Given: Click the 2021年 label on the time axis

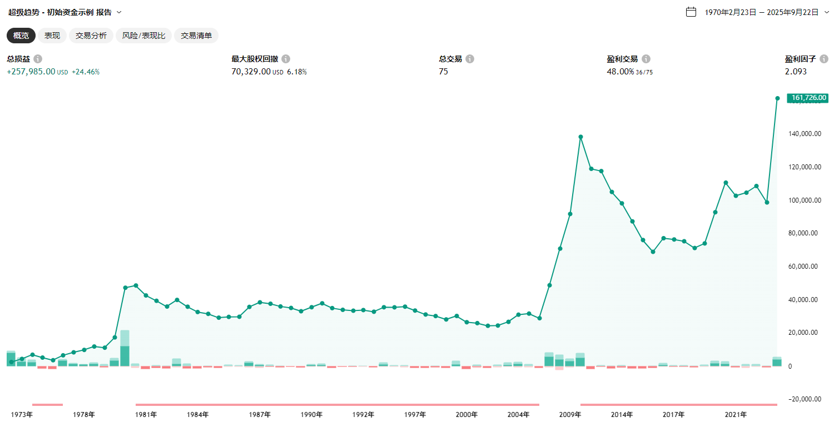Looking at the screenshot, I should coord(736,415).
